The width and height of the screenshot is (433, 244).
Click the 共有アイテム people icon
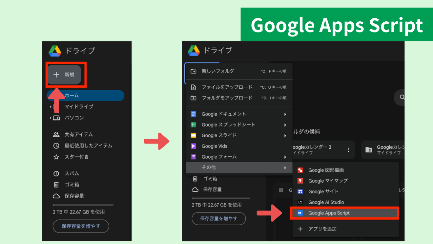pyautogui.click(x=56, y=135)
